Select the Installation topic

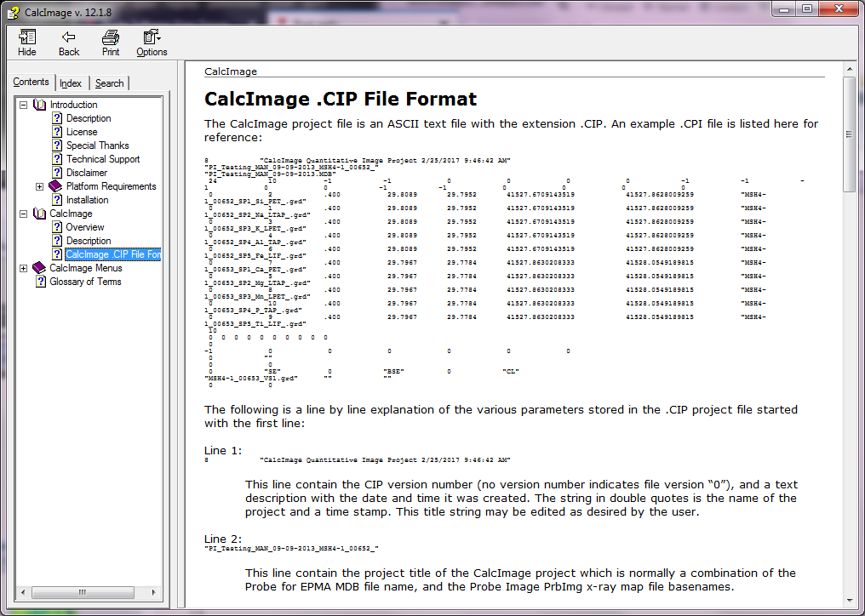pos(87,200)
